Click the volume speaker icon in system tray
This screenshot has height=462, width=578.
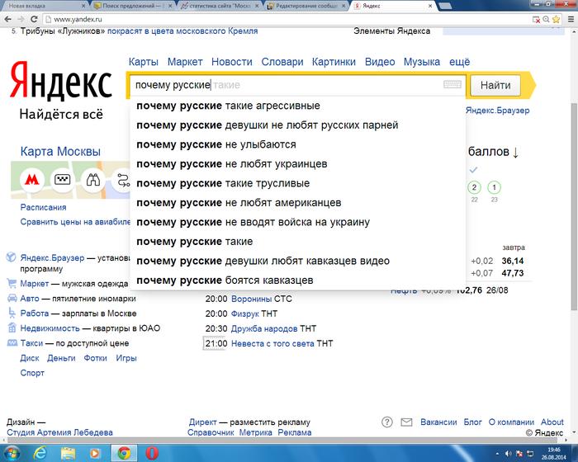tap(509, 454)
